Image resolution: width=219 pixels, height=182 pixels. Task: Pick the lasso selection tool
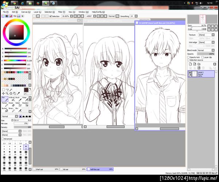(7, 90)
